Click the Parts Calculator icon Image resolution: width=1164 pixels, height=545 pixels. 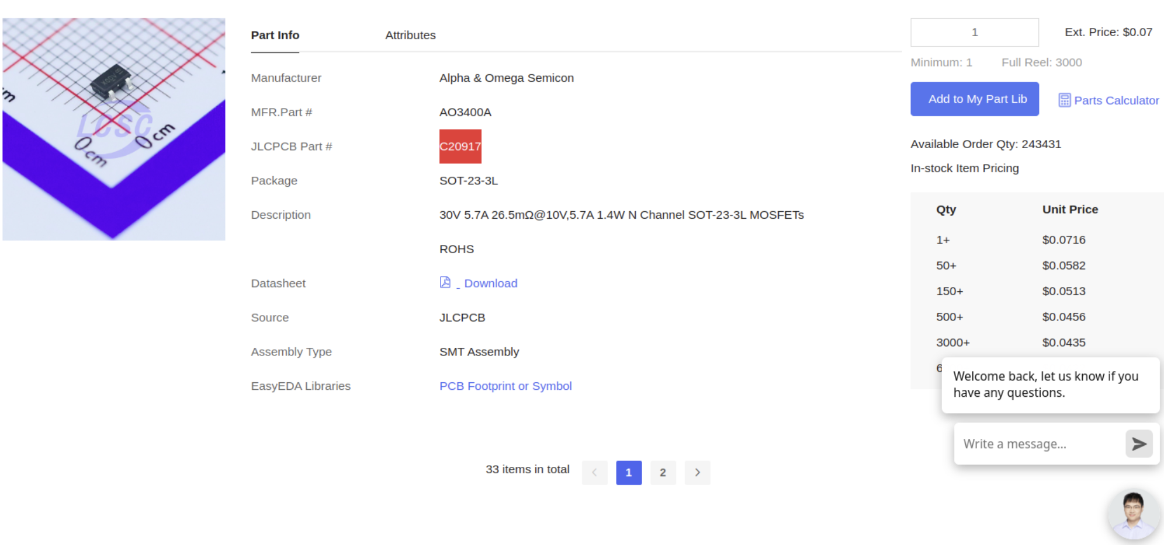(1064, 100)
